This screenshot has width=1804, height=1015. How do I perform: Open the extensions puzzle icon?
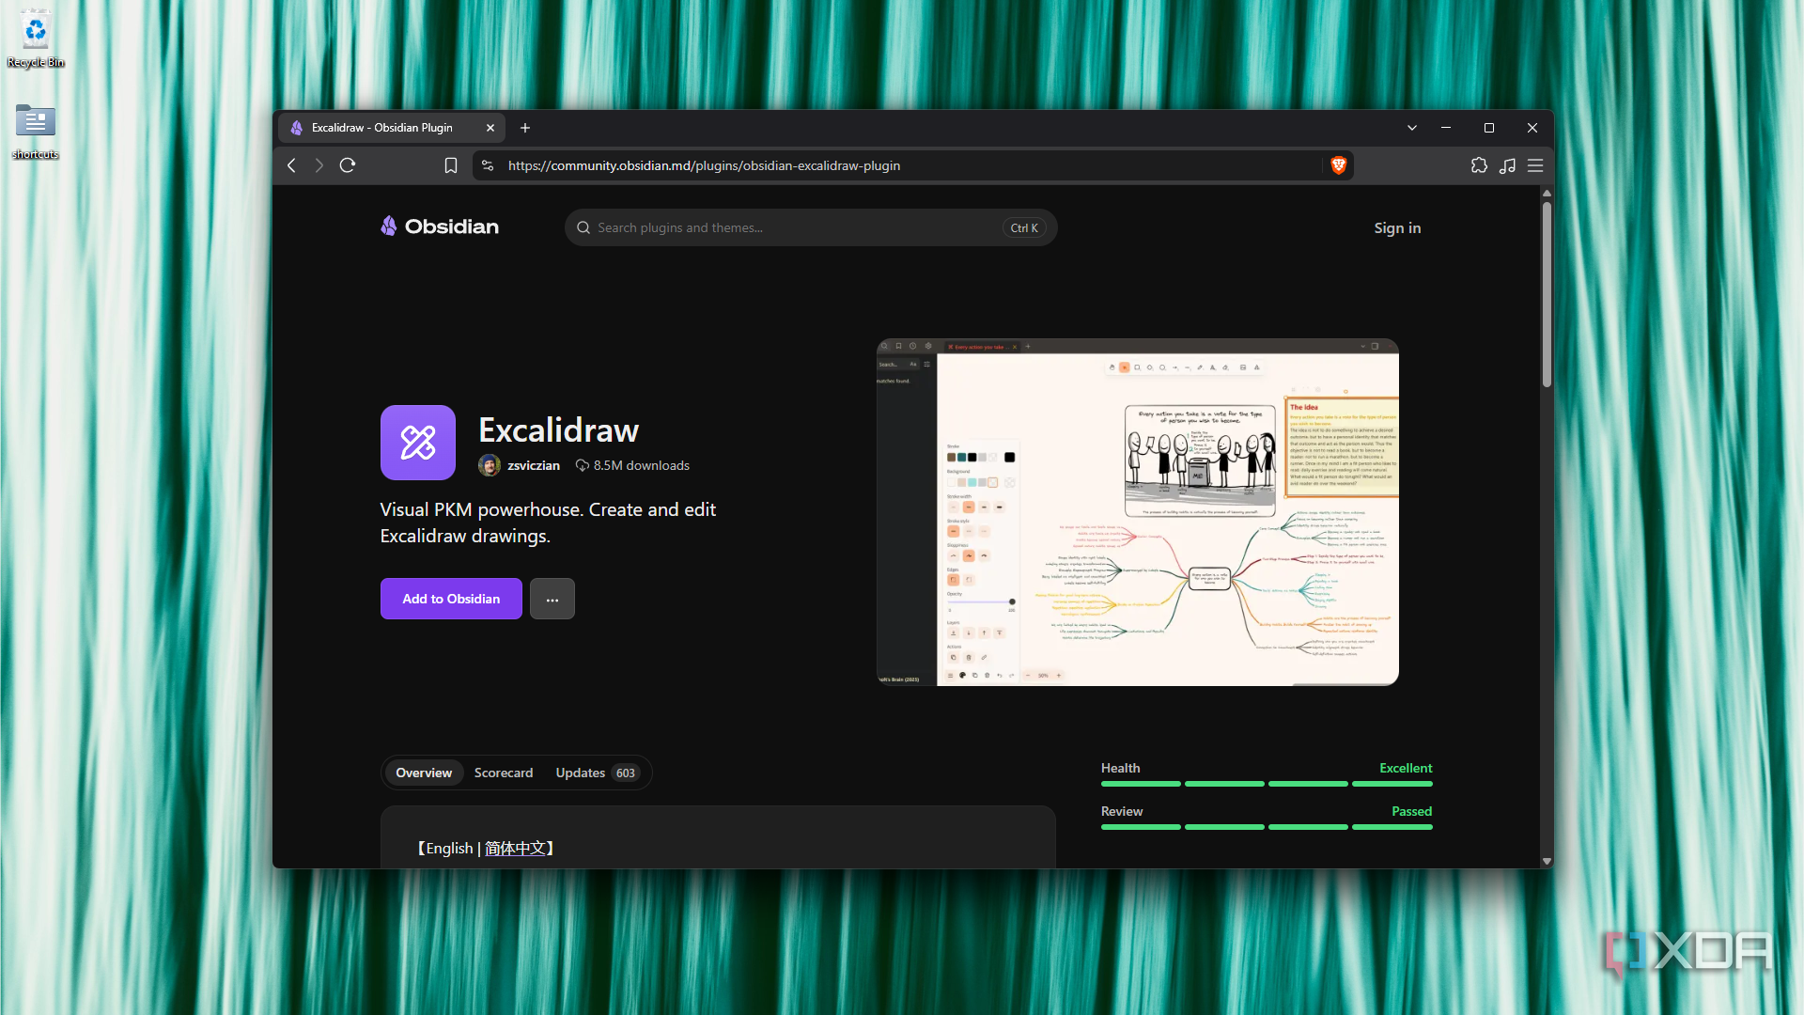[x=1479, y=165]
